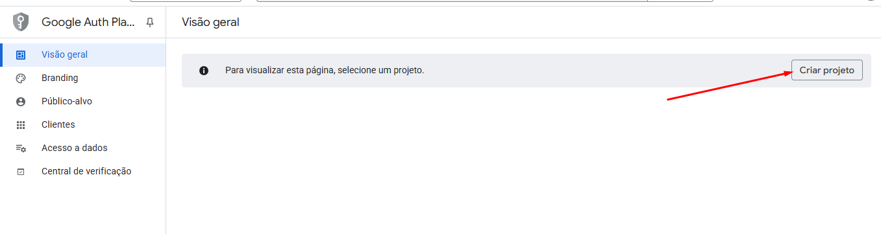Screen dimensions: 881x234
Task: Click the Visão geral page heading
Action: coord(210,22)
